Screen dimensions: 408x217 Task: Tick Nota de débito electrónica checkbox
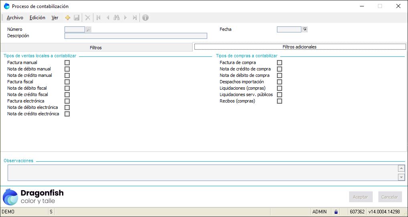click(x=67, y=107)
